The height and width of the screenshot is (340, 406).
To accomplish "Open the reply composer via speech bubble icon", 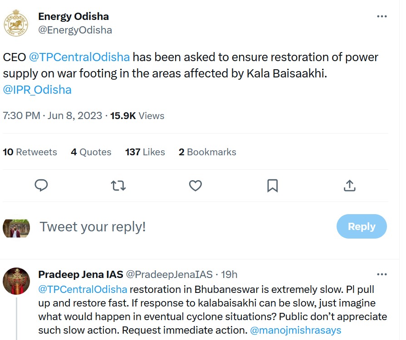I will [x=41, y=186].
